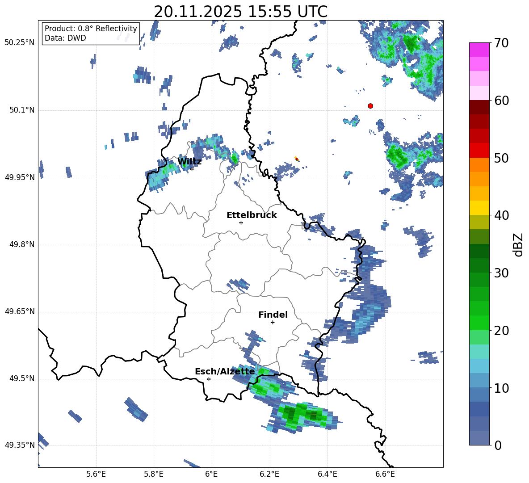
Task: Click colorbar tick label 0
Action: click(x=498, y=445)
